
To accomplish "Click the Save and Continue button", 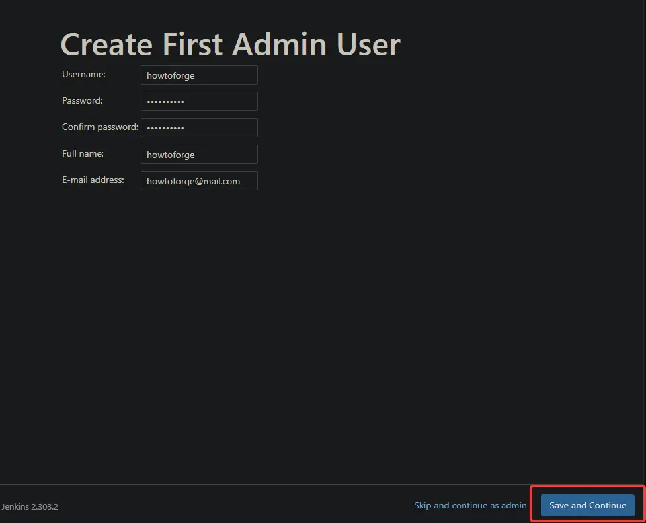I will click(x=588, y=505).
